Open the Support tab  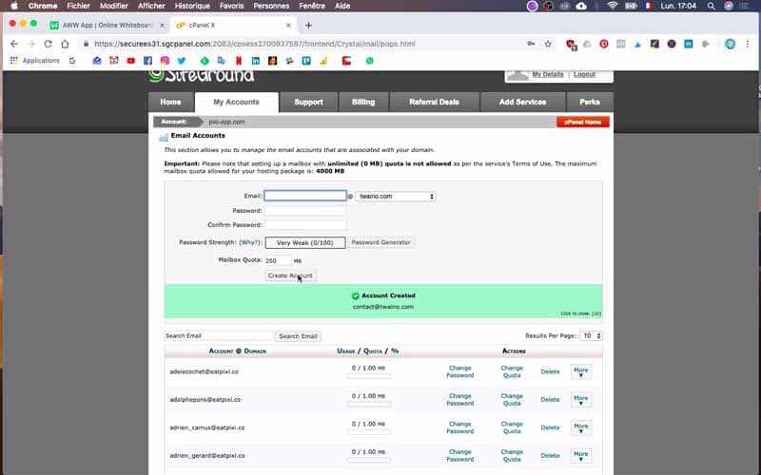point(308,102)
